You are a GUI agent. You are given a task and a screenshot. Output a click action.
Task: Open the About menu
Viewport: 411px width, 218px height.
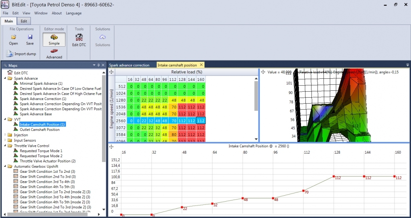click(57, 13)
